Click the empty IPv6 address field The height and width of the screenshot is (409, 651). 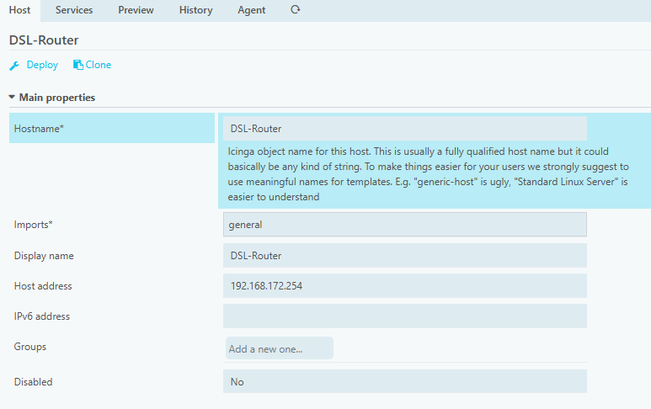point(405,316)
